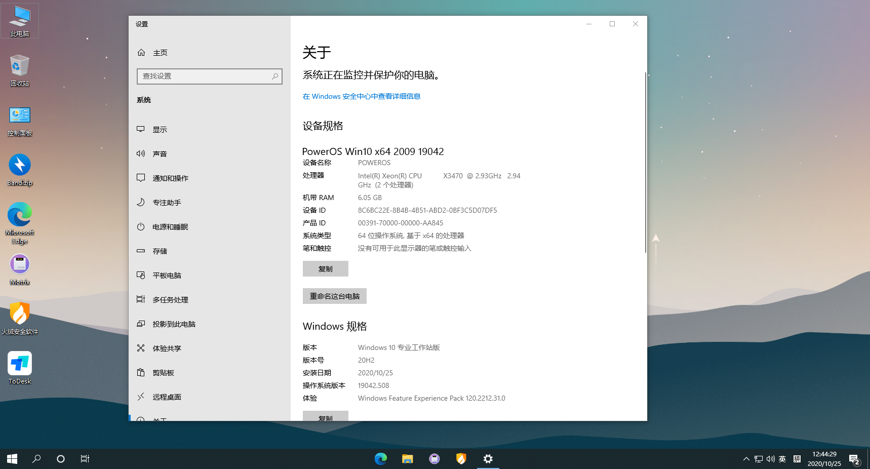Open 火绒 shield on taskbar
The width and height of the screenshot is (870, 469).
(x=461, y=459)
